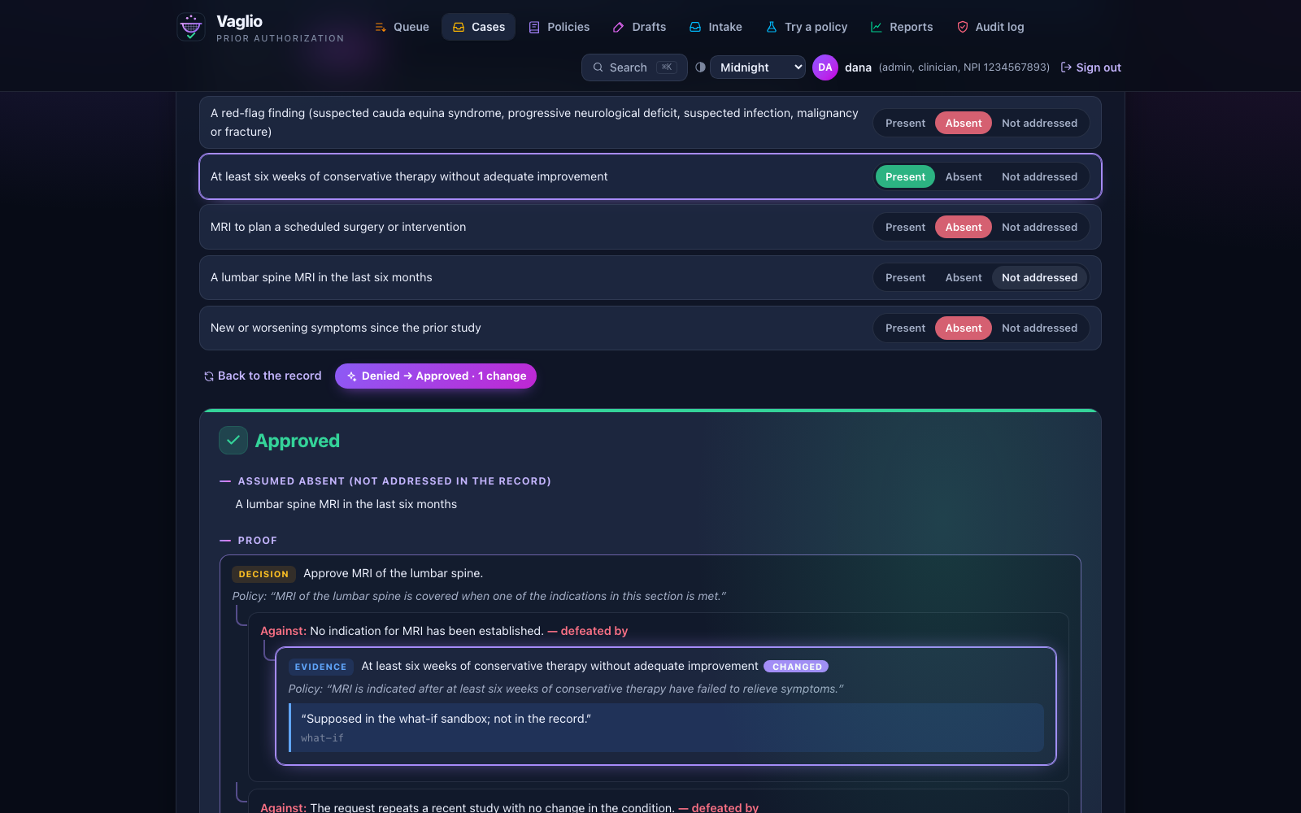Click the Sign out arrow icon
Viewport: 1301px width, 813px height.
1066,67
